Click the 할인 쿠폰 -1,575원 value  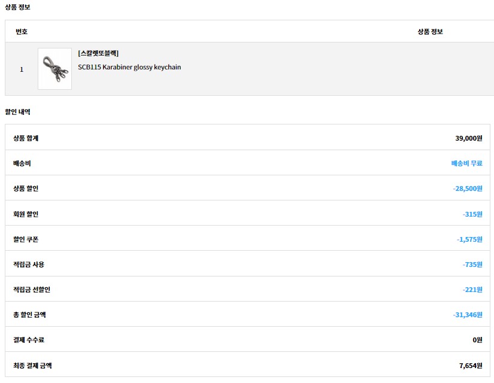[469, 239]
